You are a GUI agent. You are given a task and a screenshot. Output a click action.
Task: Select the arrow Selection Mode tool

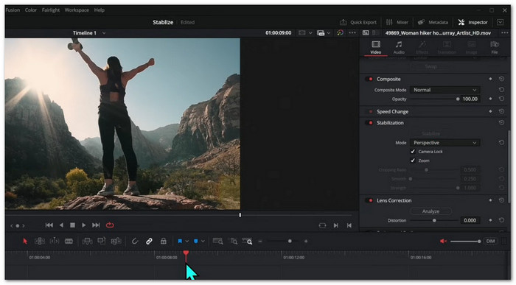[25, 242]
